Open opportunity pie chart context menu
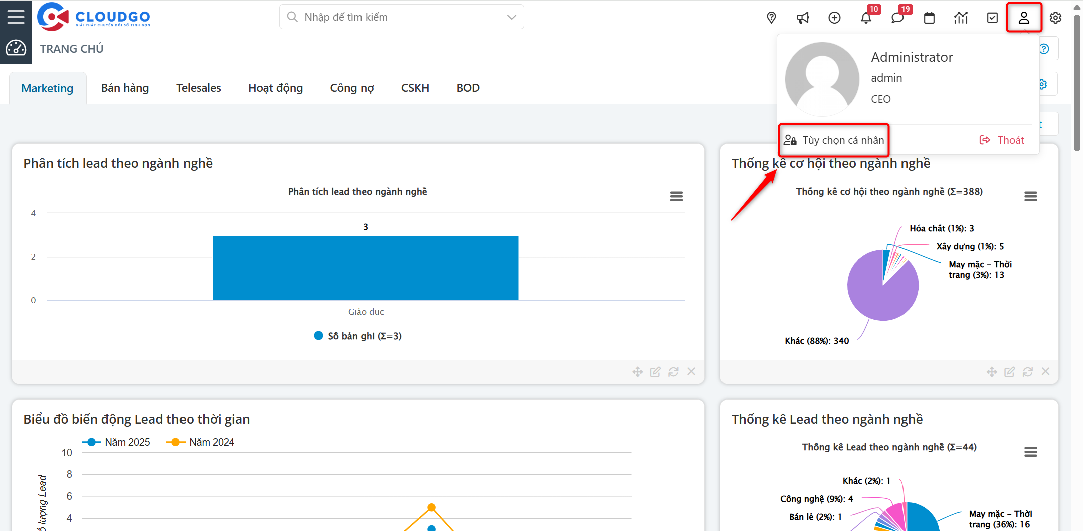The image size is (1083, 531). [1030, 196]
